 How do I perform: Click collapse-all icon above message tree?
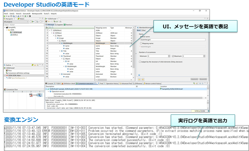coord(52,27)
